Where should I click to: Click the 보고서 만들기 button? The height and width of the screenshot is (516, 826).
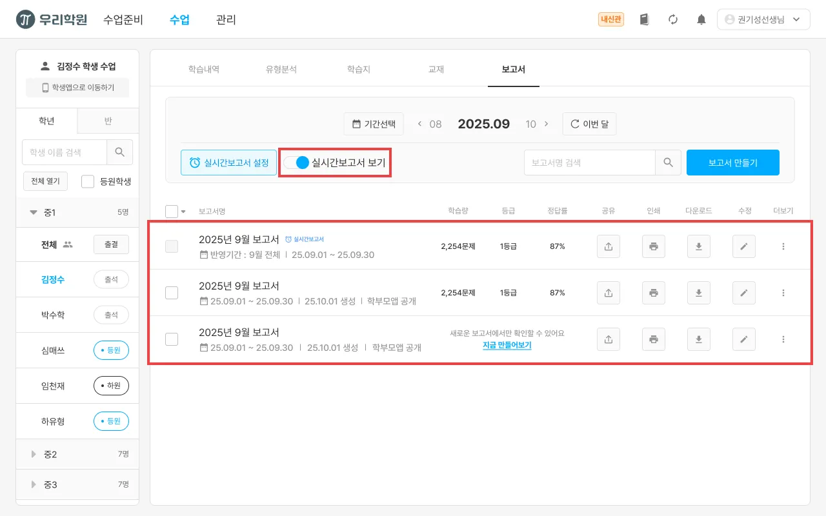[x=733, y=163]
